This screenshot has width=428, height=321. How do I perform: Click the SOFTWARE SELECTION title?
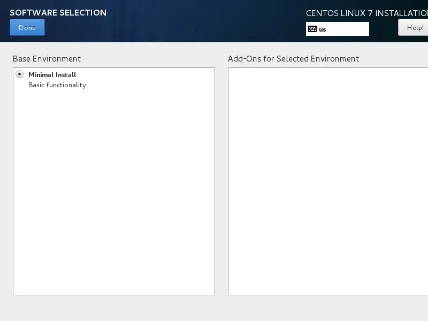[x=58, y=12]
